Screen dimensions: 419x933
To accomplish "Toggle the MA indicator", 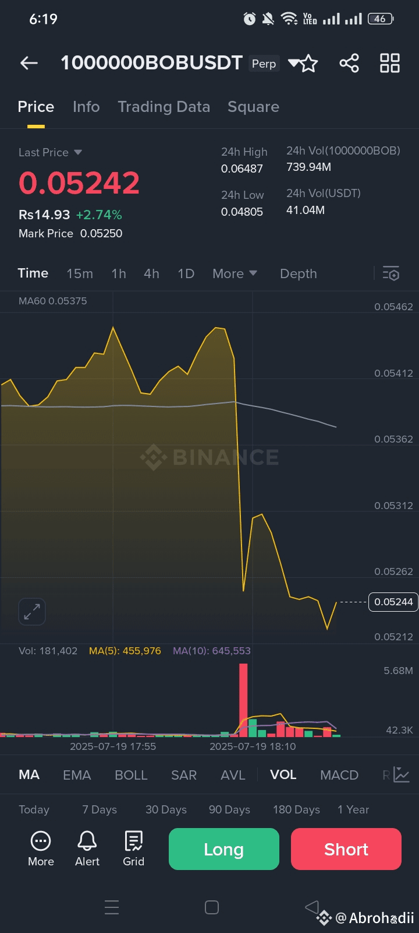I will (x=29, y=775).
